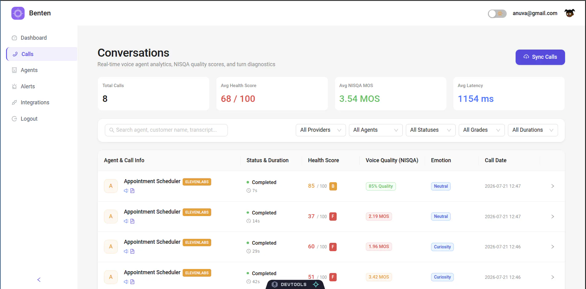The width and height of the screenshot is (586, 289).
Task: Collapse the sidebar with the chevron
Action: (x=39, y=280)
